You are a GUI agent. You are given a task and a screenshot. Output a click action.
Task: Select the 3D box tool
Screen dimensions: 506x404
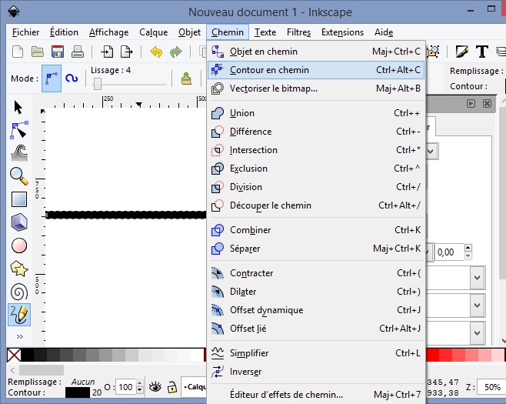19,222
